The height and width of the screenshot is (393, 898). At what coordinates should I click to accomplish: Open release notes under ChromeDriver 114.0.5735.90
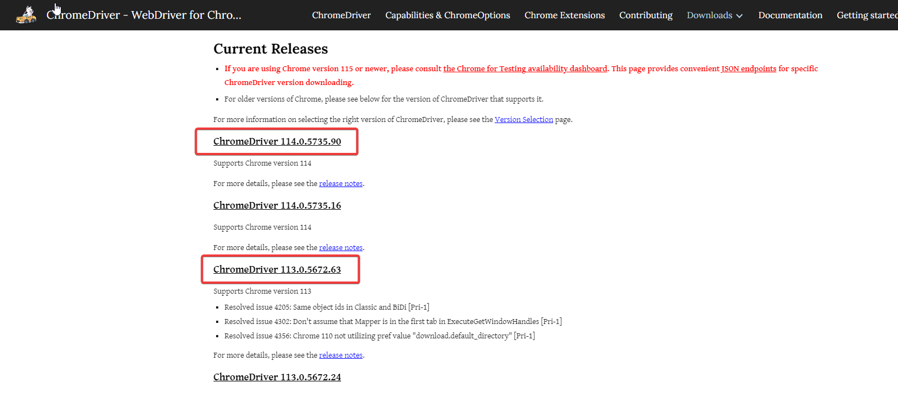coord(341,183)
